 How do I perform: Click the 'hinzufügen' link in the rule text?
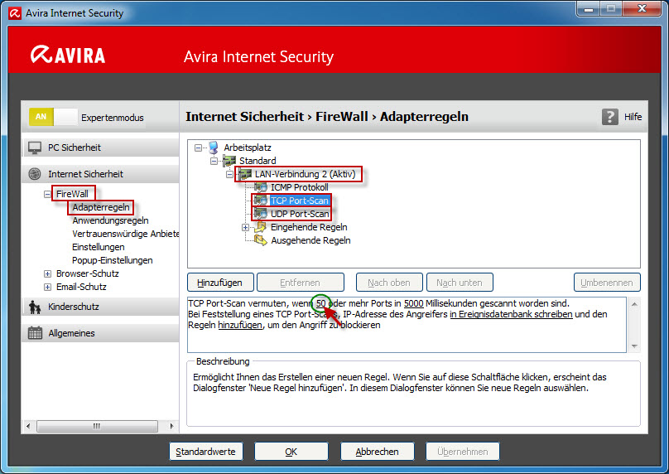pyautogui.click(x=240, y=326)
